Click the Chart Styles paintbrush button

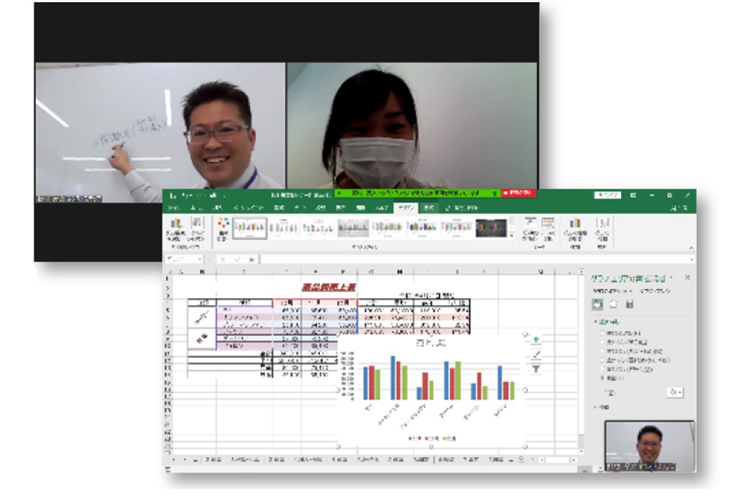(536, 354)
